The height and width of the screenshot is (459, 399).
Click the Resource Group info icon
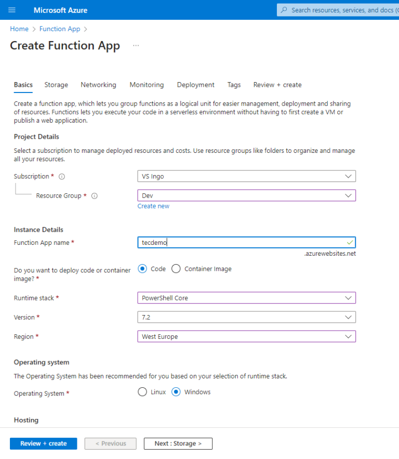click(94, 196)
